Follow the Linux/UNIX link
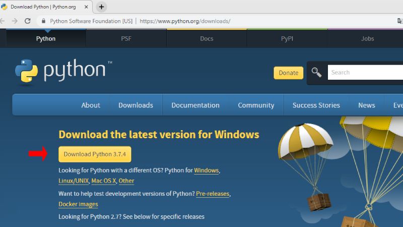 [x=74, y=181]
